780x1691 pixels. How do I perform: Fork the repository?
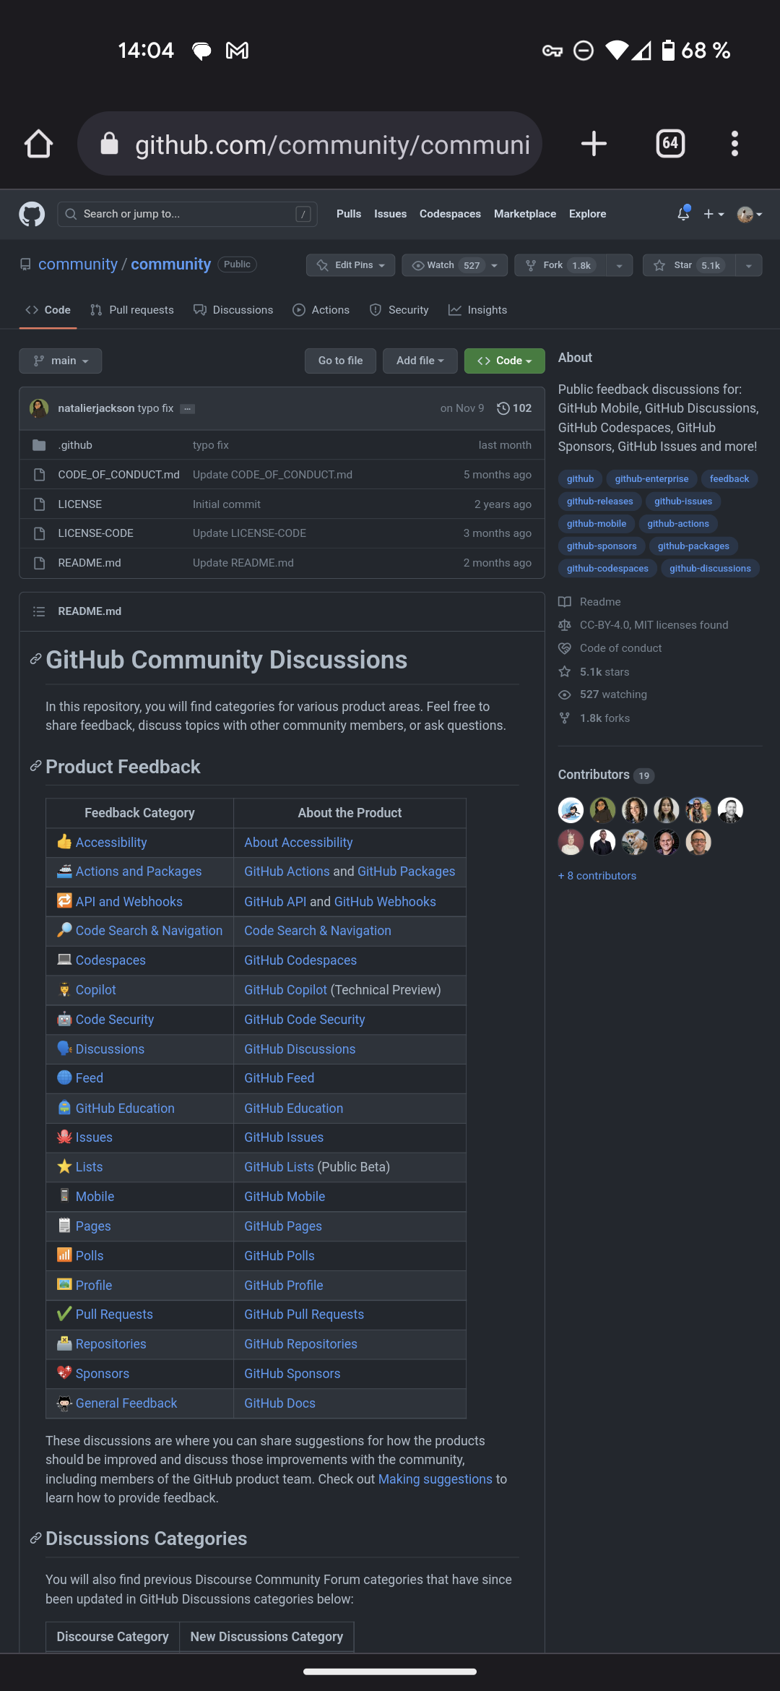click(560, 265)
